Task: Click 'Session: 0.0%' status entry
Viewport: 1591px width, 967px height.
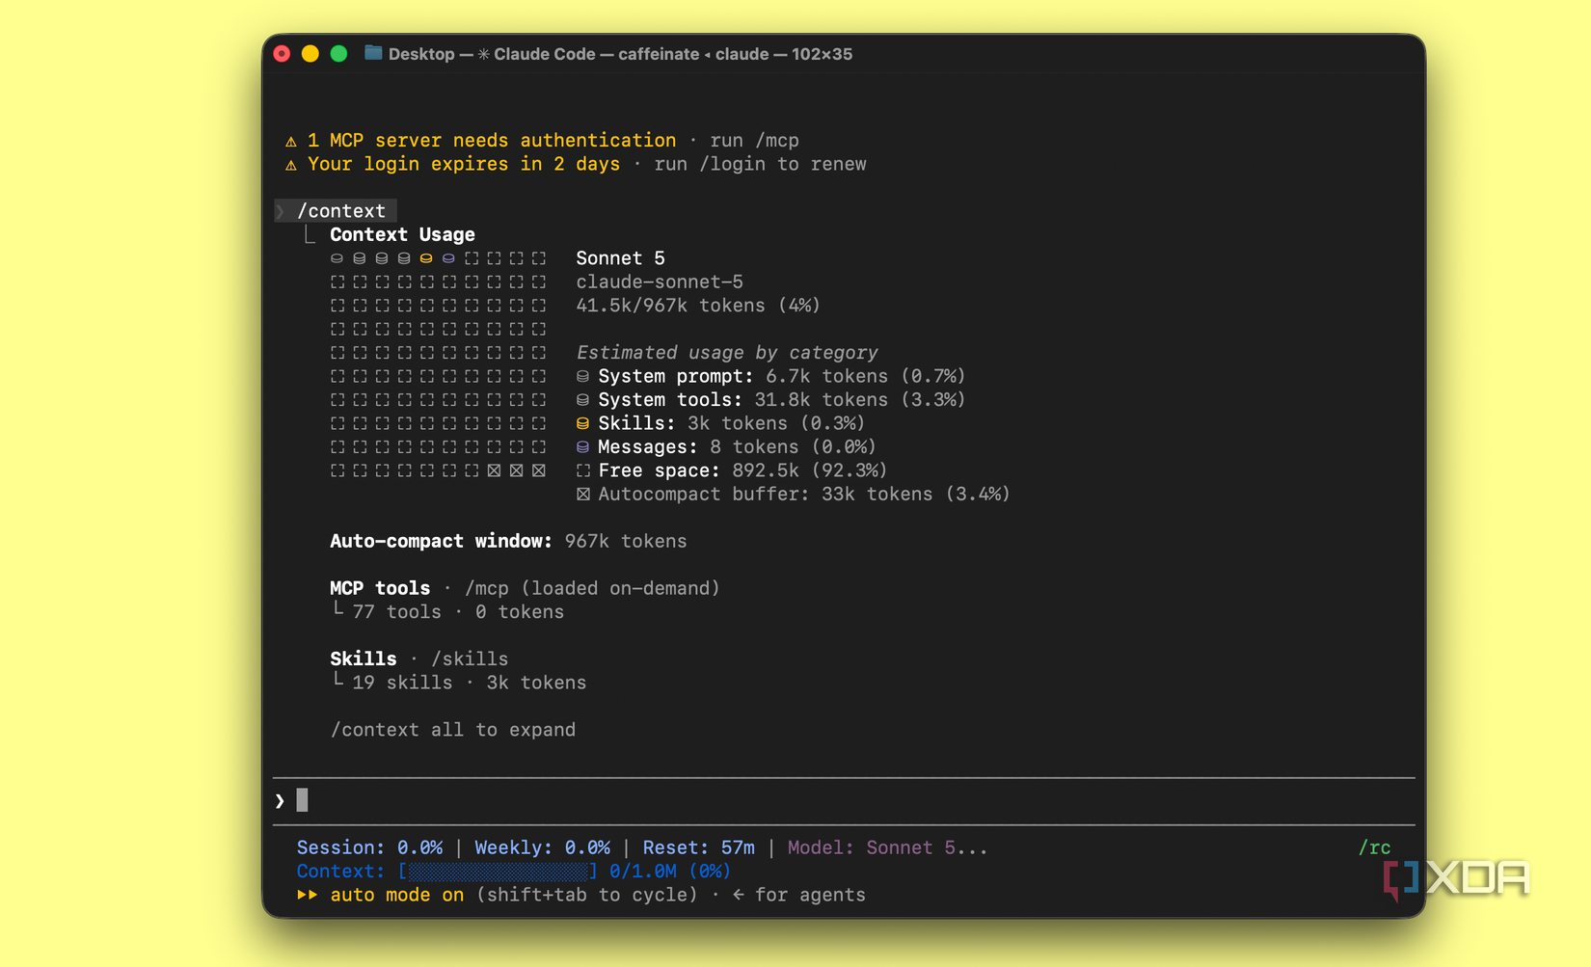Action: pos(369,847)
